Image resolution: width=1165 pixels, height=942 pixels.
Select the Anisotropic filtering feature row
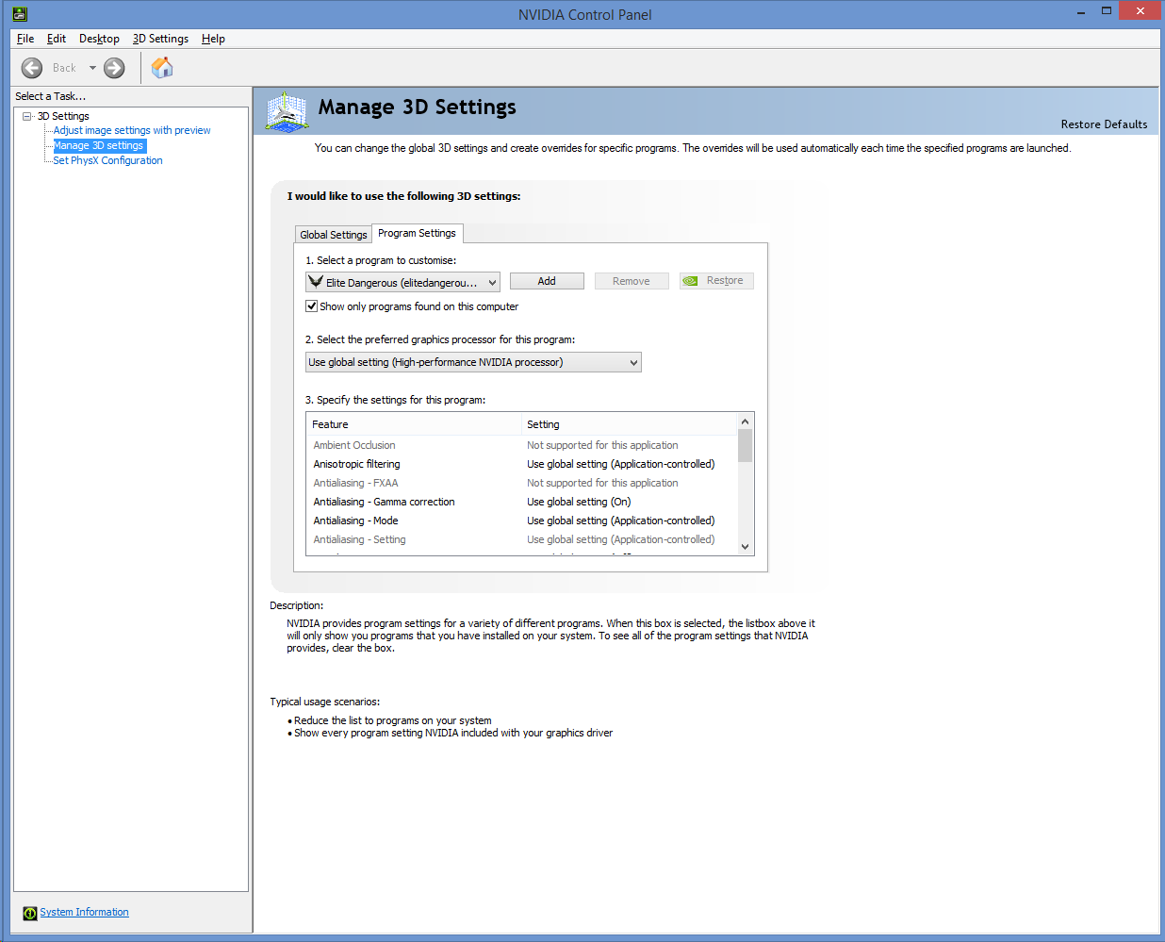pos(357,464)
